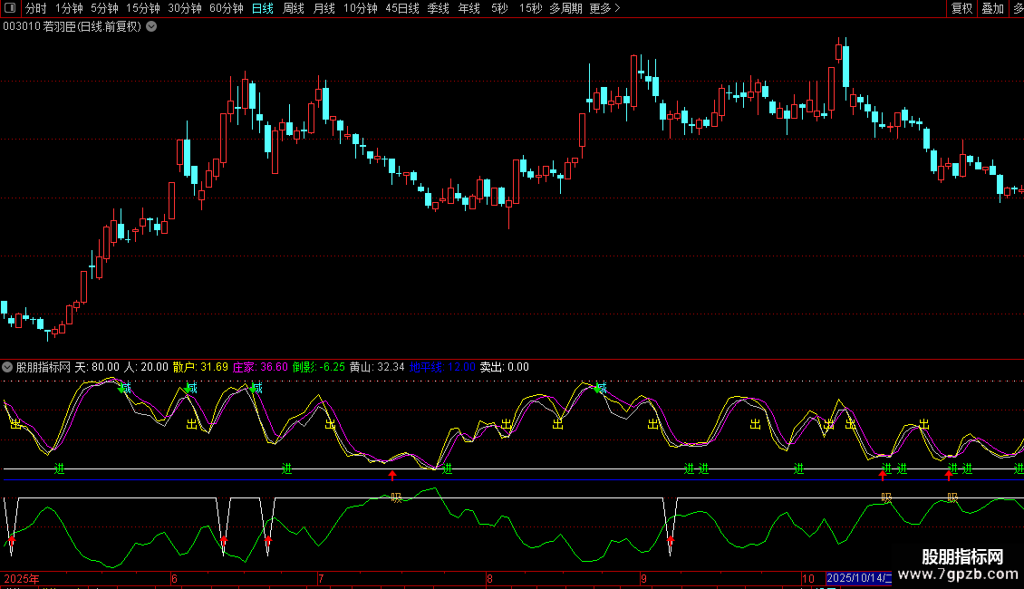Image resolution: width=1024 pixels, height=589 pixels.
Task: Select the 45日线 period tab
Action: [x=402, y=9]
